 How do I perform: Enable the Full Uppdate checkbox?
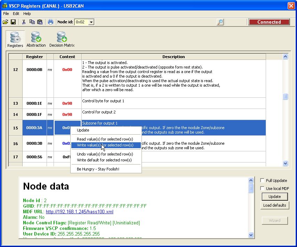263,181
